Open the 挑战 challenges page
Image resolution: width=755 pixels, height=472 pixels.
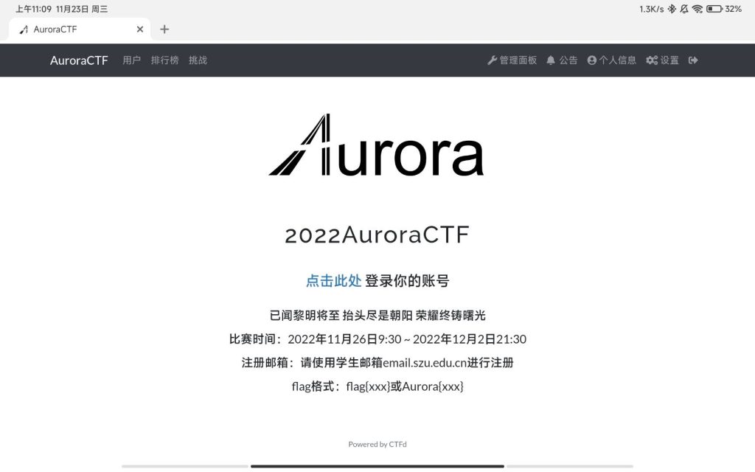click(x=198, y=60)
